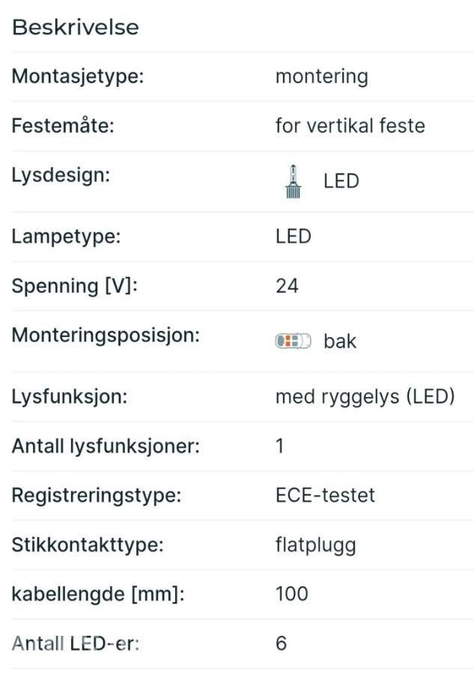Screen dimensions: 474x674
Task: Select the 'flatplugg' connector value
Action: point(315,544)
